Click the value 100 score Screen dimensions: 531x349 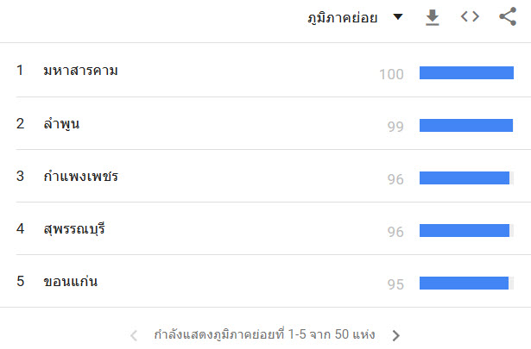pyautogui.click(x=391, y=74)
